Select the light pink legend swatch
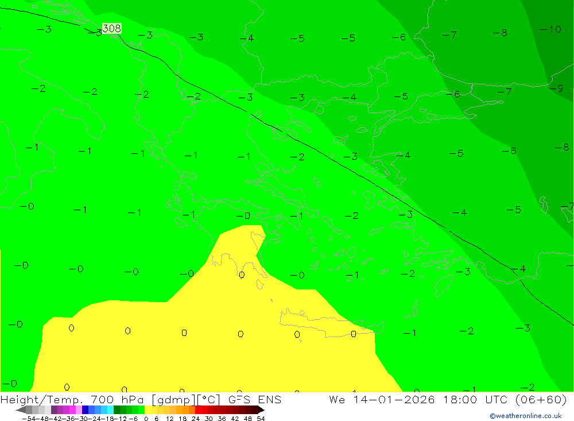 (x=79, y=410)
